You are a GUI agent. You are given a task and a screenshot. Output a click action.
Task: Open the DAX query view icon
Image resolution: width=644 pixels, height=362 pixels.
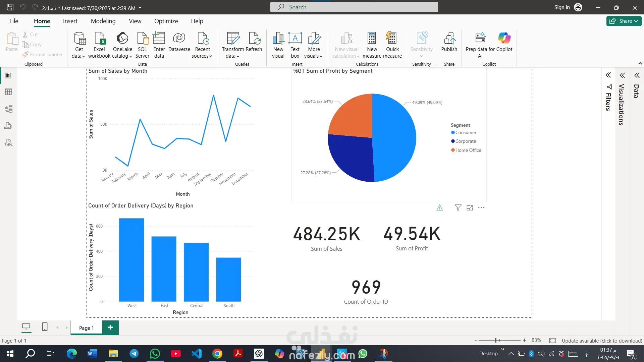[x=8, y=126]
